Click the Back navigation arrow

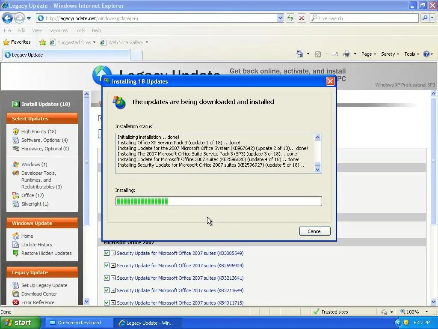coord(8,18)
